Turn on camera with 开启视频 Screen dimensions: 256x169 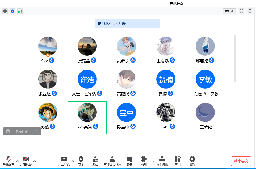point(26,161)
